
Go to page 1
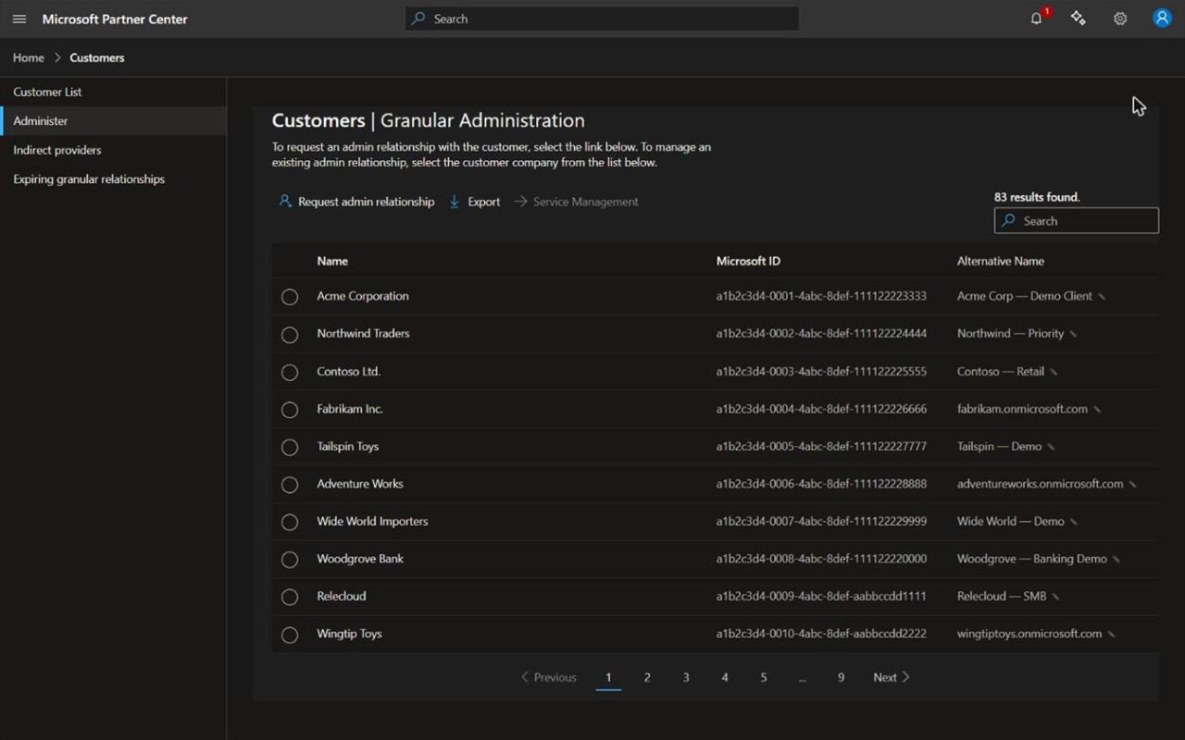point(608,677)
